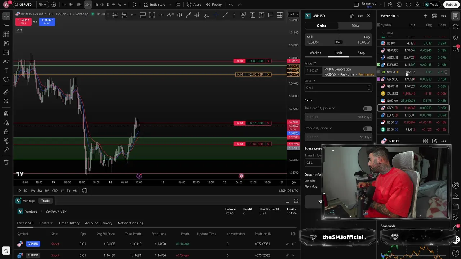Image resolution: width=461 pixels, height=259 pixels.
Task: Click the trash remove objects icon in left sidebar
Action: [x=6, y=162]
